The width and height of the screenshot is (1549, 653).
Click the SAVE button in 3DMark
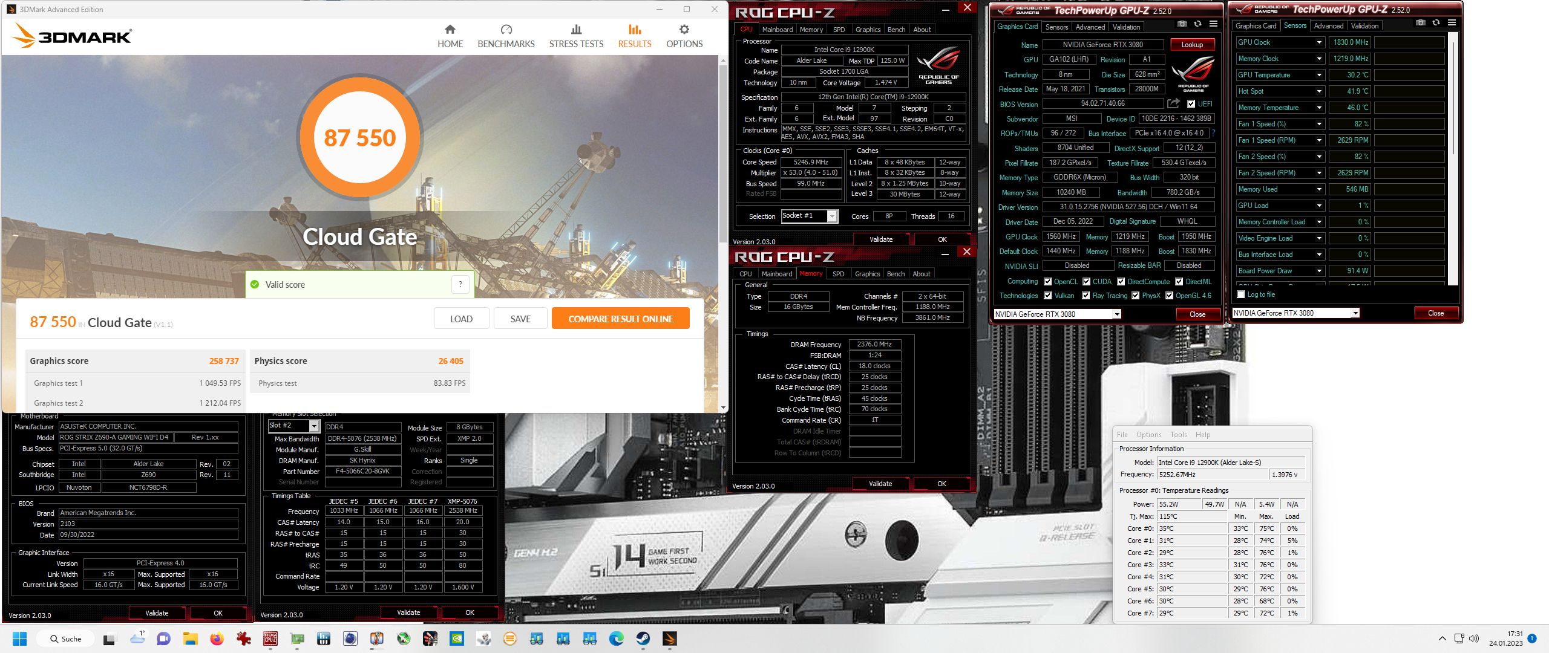[x=520, y=319]
